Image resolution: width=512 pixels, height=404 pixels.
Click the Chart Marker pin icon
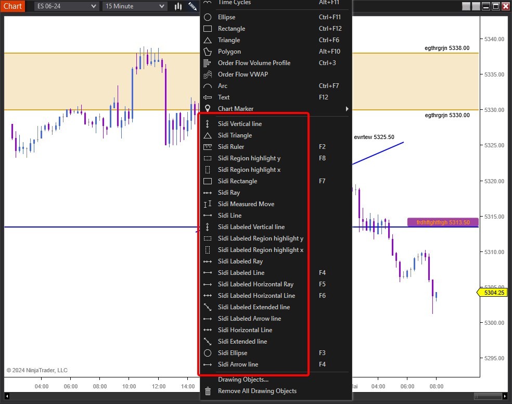(207, 108)
